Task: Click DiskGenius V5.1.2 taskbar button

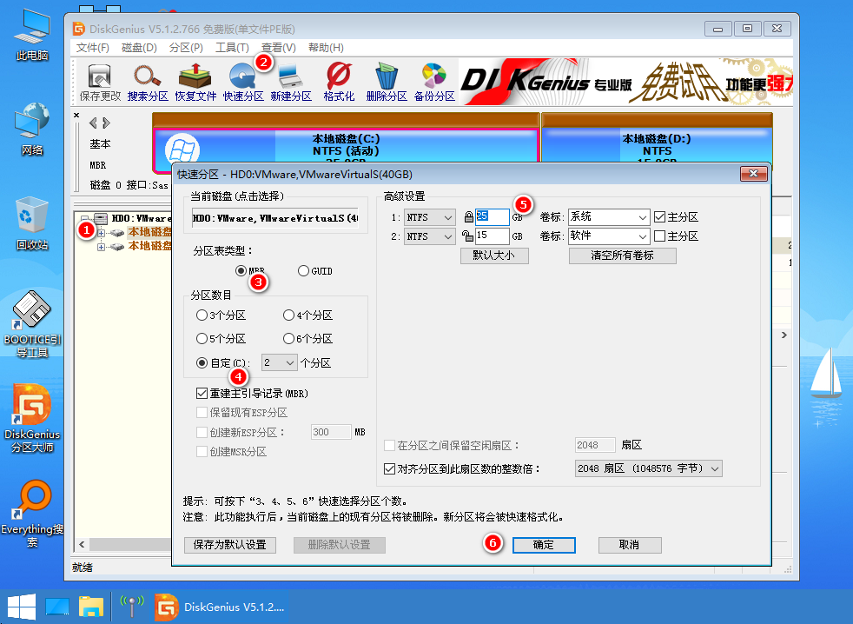Action: (220, 607)
